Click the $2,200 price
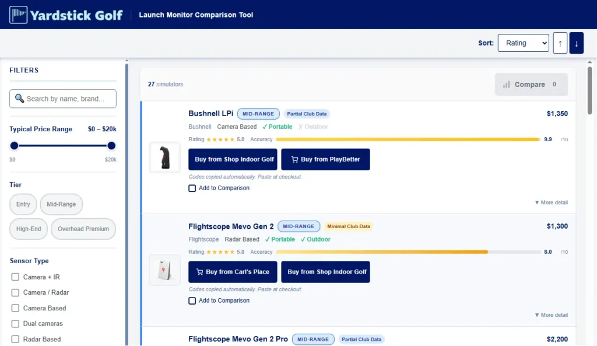Image resolution: width=597 pixels, height=346 pixels. [x=557, y=339]
